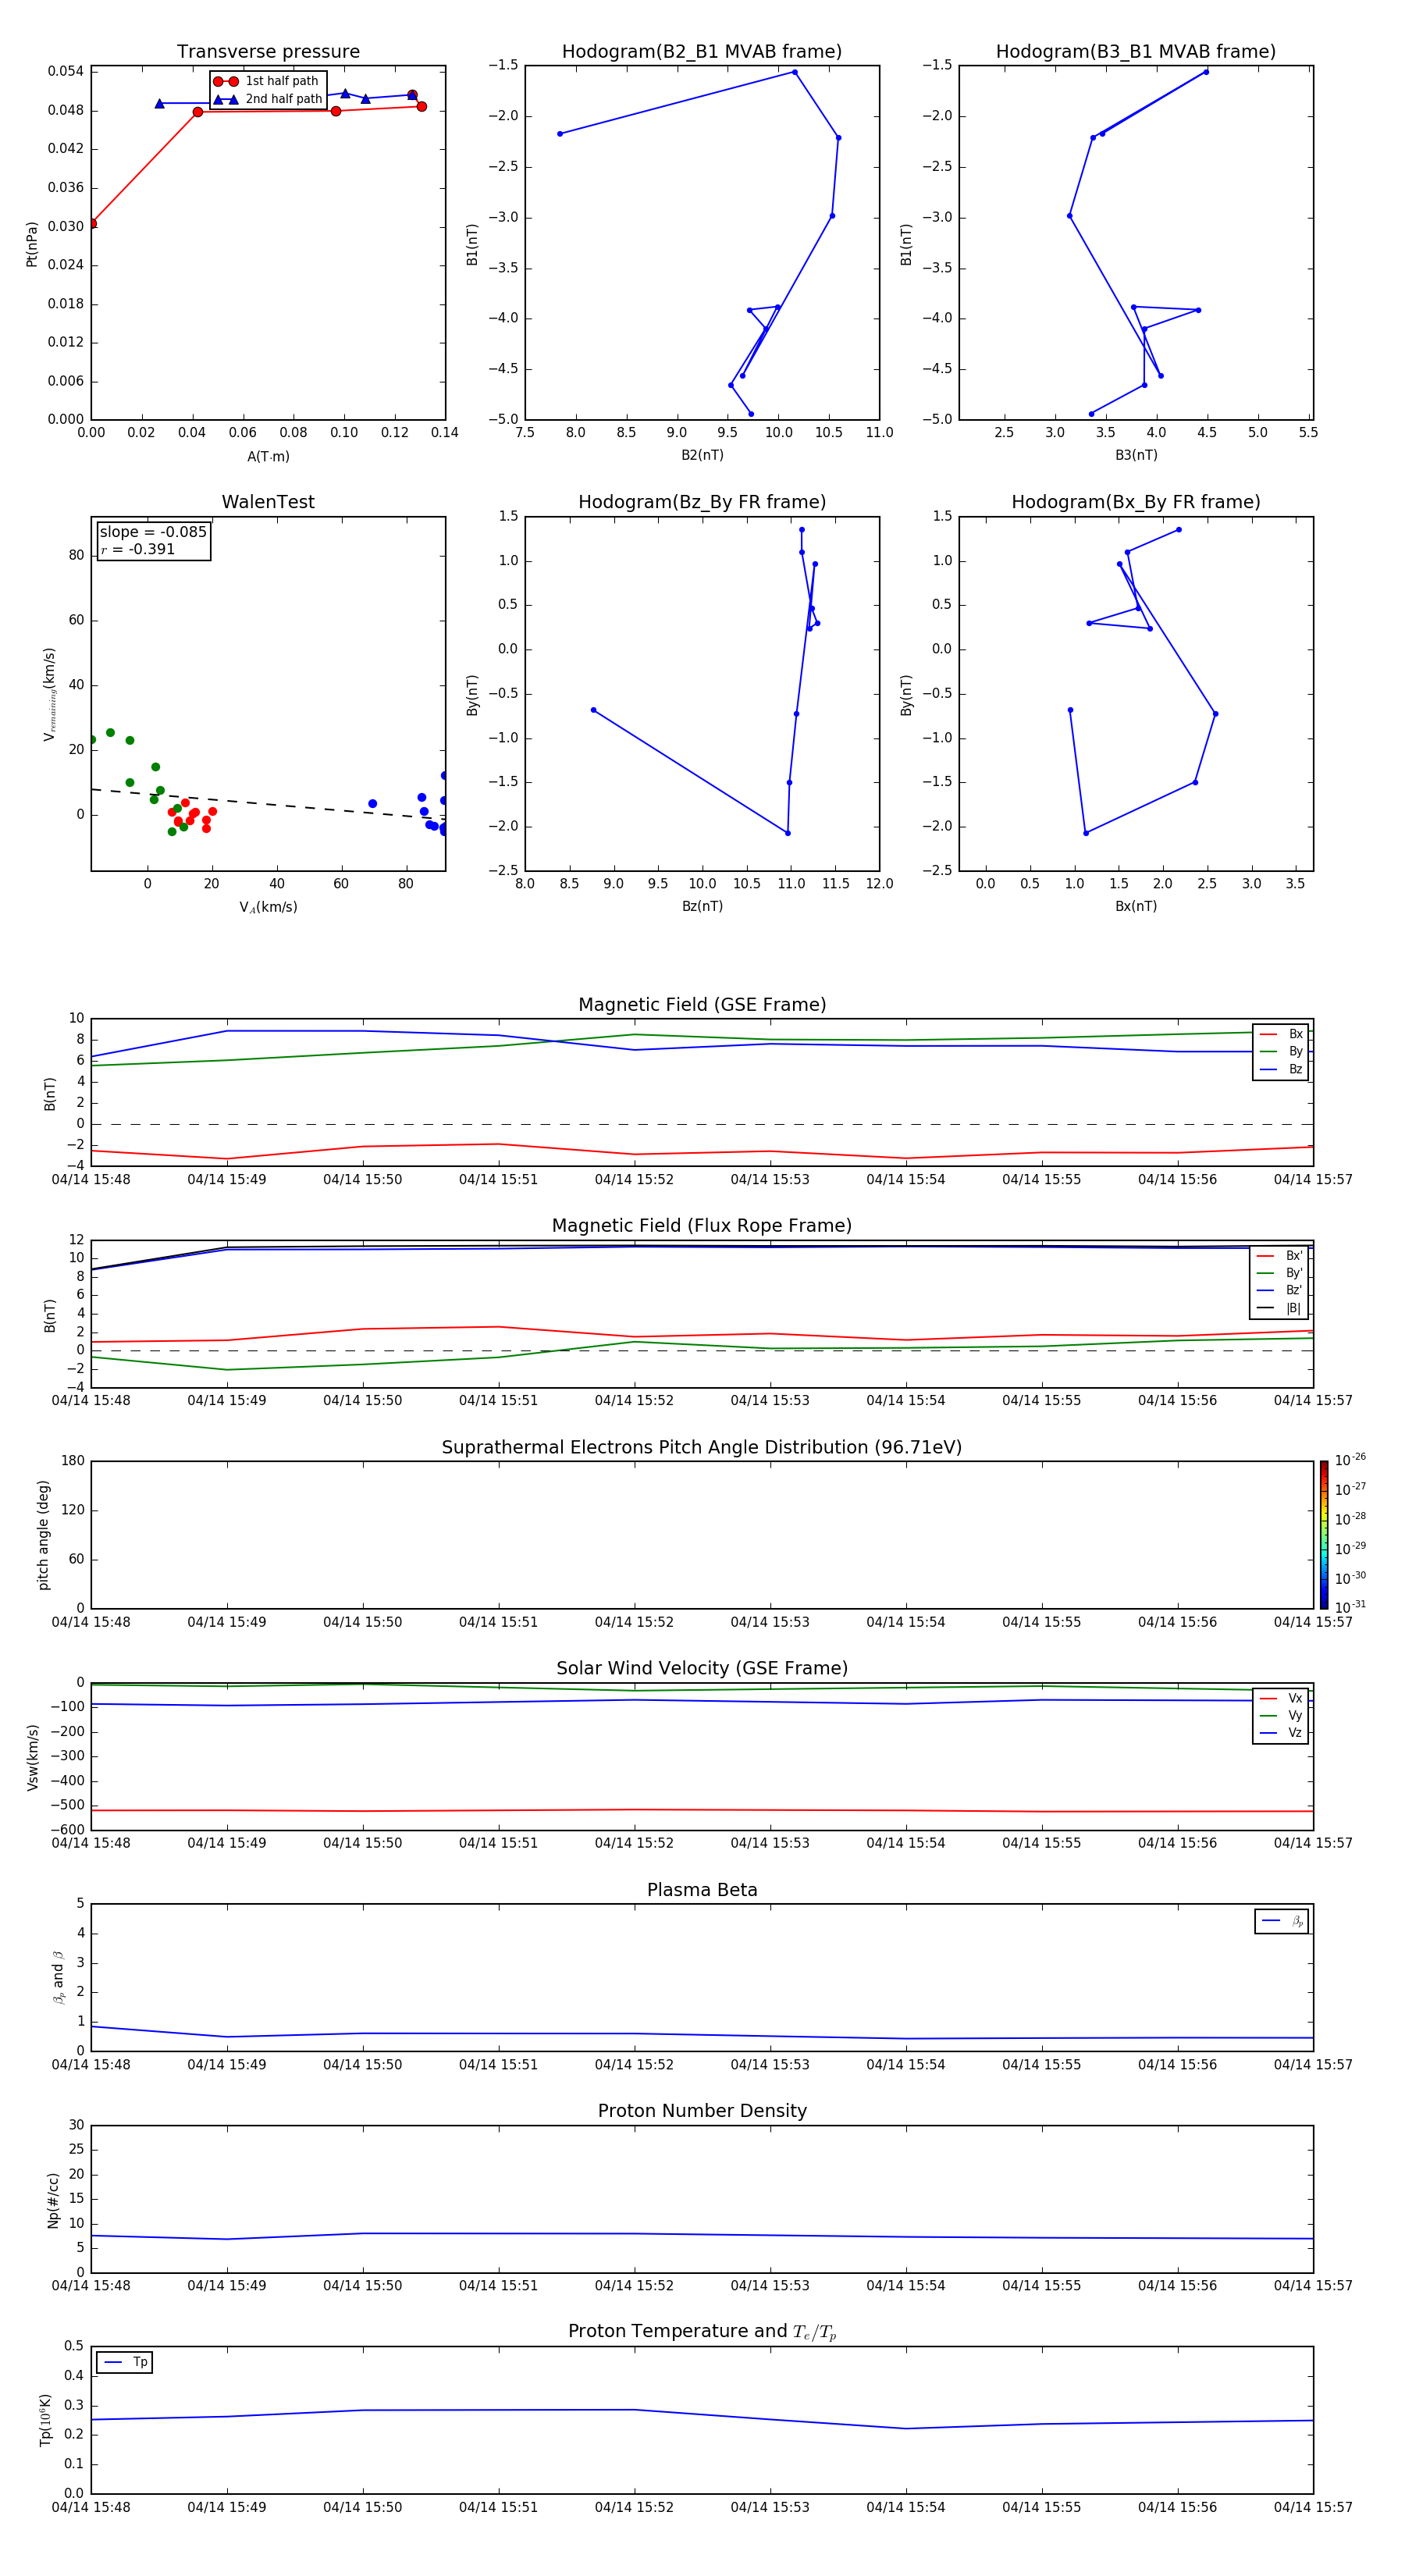The width and height of the screenshot is (1405, 2576).
Task: Click the "Plasma Beta" panel title
Action: click(702, 1891)
